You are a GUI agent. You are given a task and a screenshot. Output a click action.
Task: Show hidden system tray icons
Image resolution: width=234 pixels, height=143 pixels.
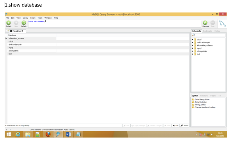197,135
